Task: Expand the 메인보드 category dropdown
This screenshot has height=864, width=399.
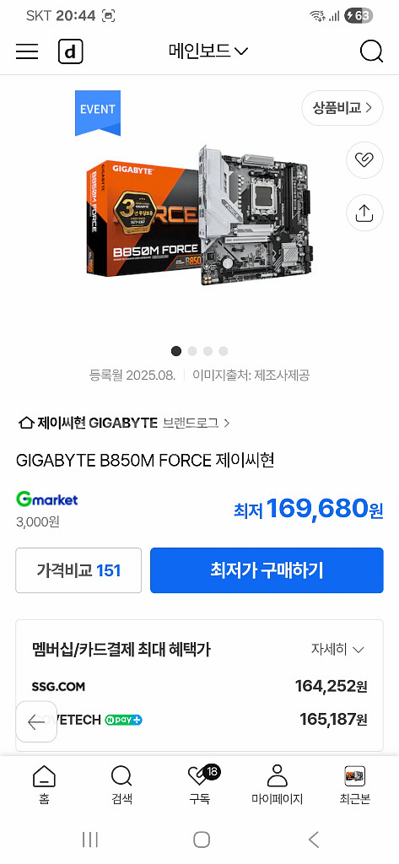Action: (x=208, y=51)
